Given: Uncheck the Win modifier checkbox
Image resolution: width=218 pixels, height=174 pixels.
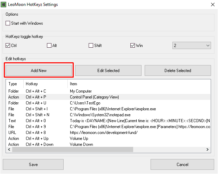Looking at the screenshot, I should pyautogui.click(x=132, y=45).
